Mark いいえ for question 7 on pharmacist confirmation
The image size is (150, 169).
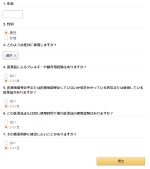(x=6, y=148)
